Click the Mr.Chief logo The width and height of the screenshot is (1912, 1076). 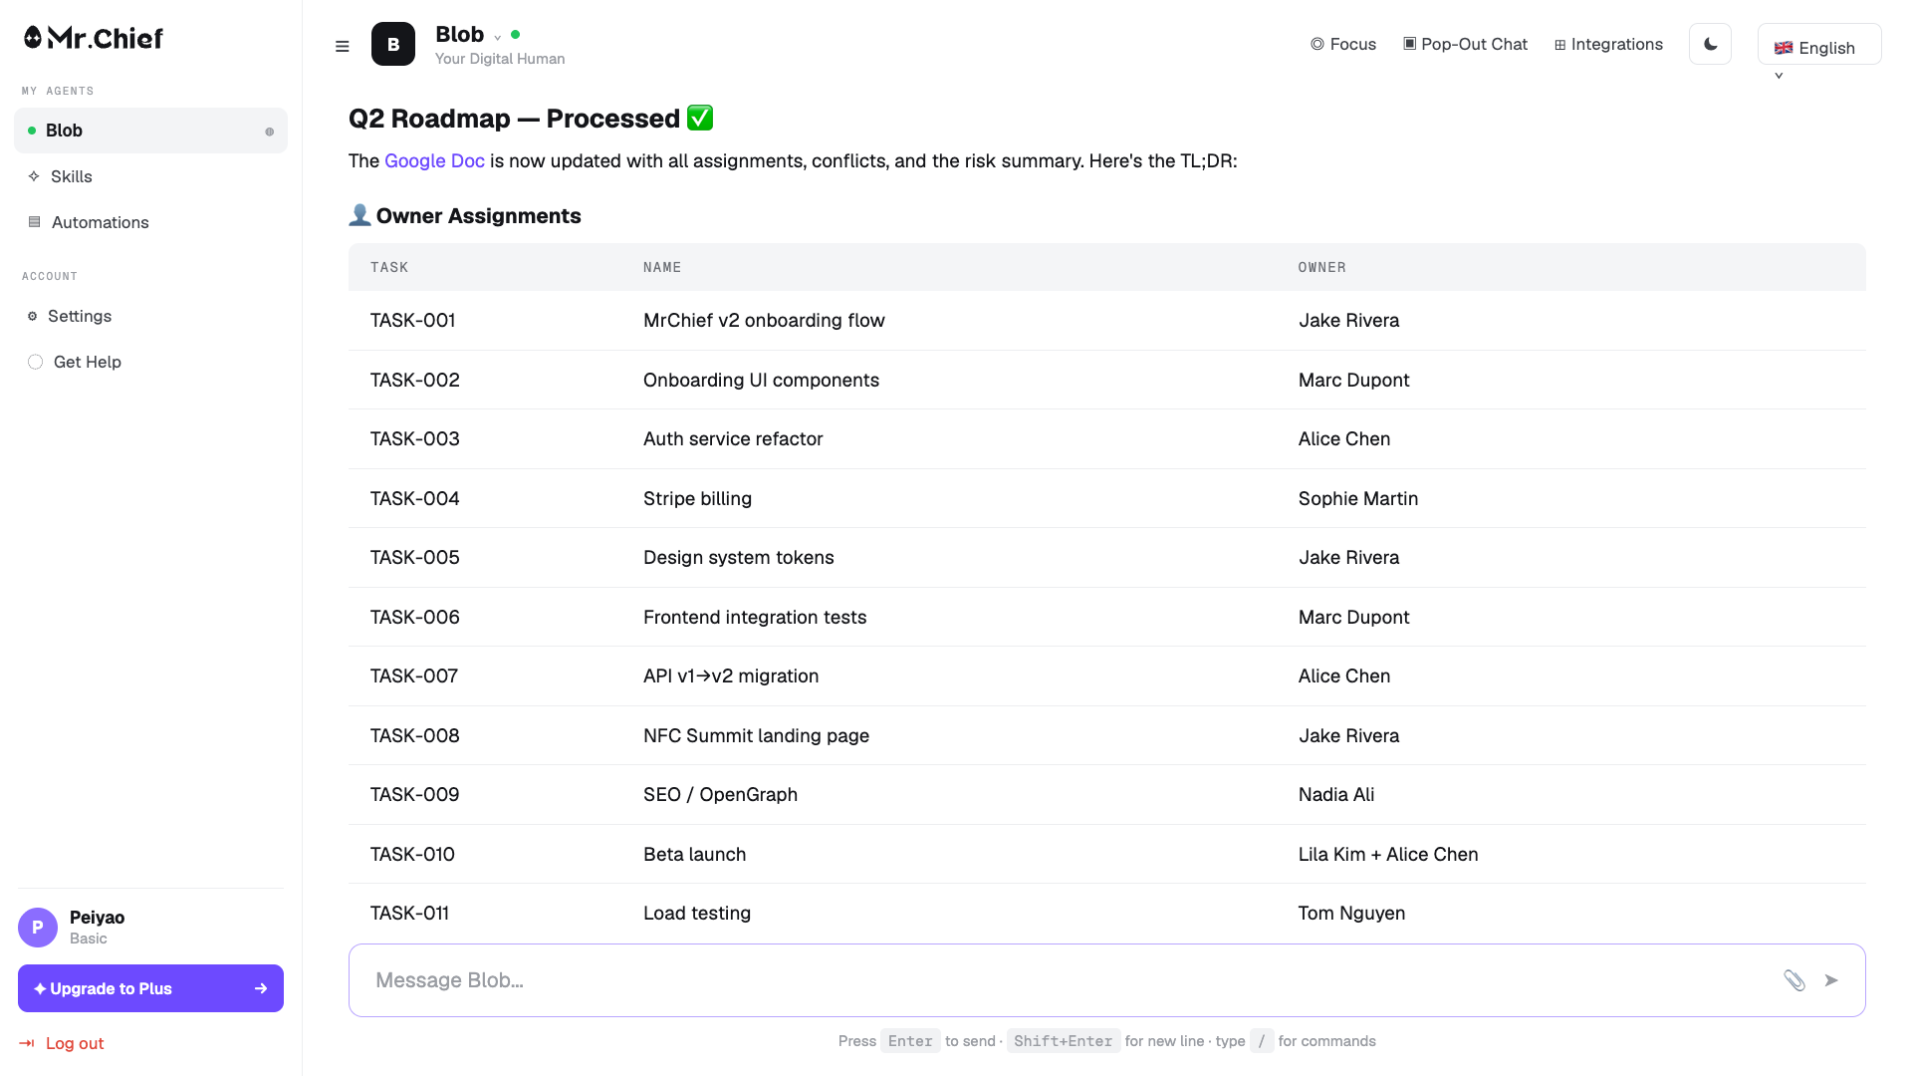point(94,38)
